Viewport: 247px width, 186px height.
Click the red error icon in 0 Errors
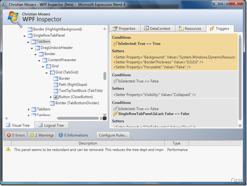(x=9, y=135)
